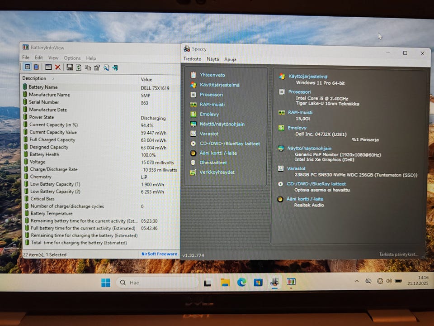Open the Käyttöjärjestelmä heading link in summary
The image size is (434, 326).
coord(308,77)
